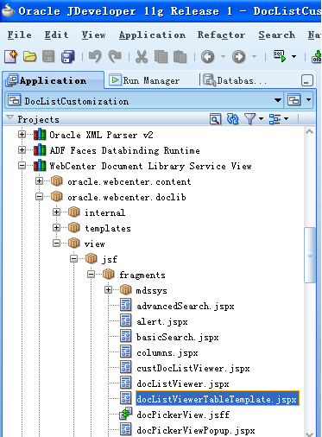Image resolution: width=322 pixels, height=437 pixels.
Task: Collapse WebCenter Document Library Service View node
Action: coord(22,166)
